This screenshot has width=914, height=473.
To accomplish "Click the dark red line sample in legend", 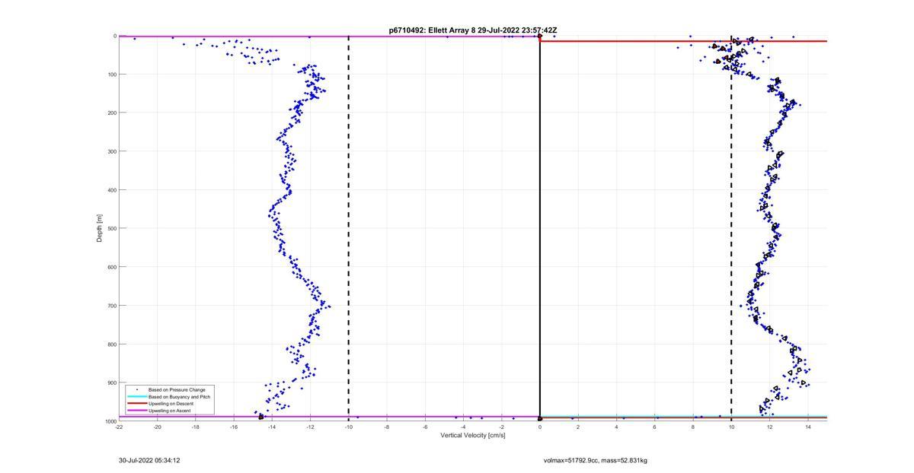I will [136, 404].
